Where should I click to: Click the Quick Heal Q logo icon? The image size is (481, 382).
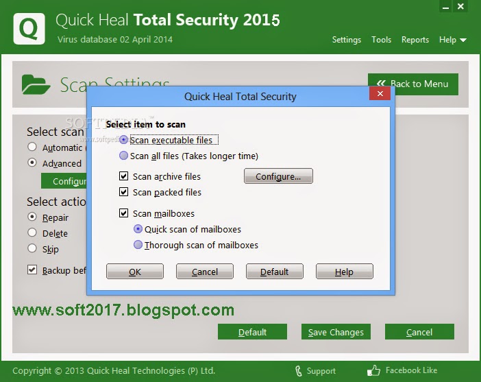click(x=29, y=29)
